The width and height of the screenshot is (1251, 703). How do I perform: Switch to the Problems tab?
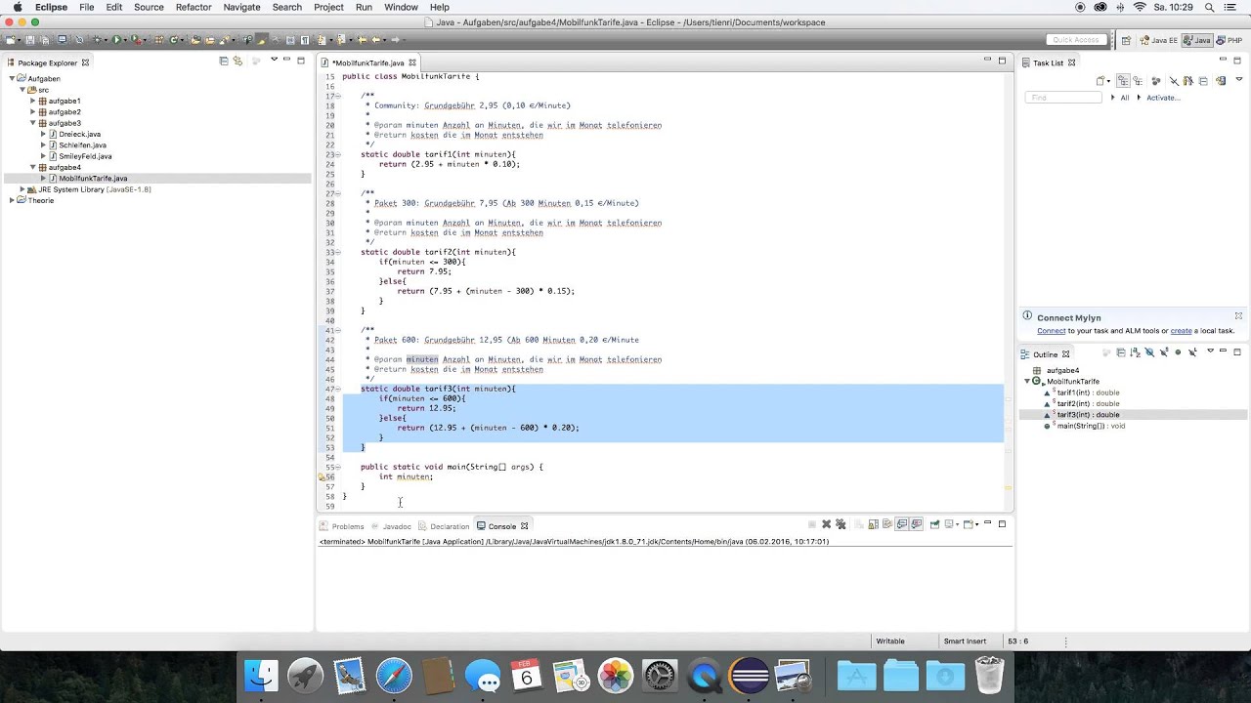coord(342,526)
